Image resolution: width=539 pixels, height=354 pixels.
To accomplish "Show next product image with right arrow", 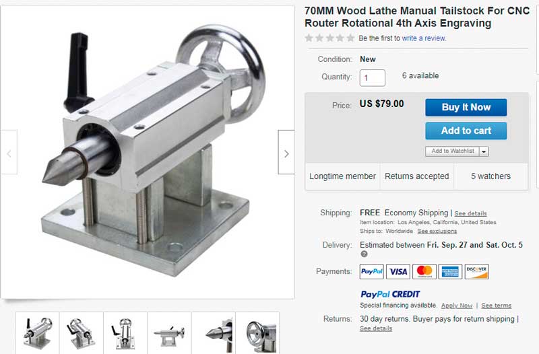I will point(286,152).
